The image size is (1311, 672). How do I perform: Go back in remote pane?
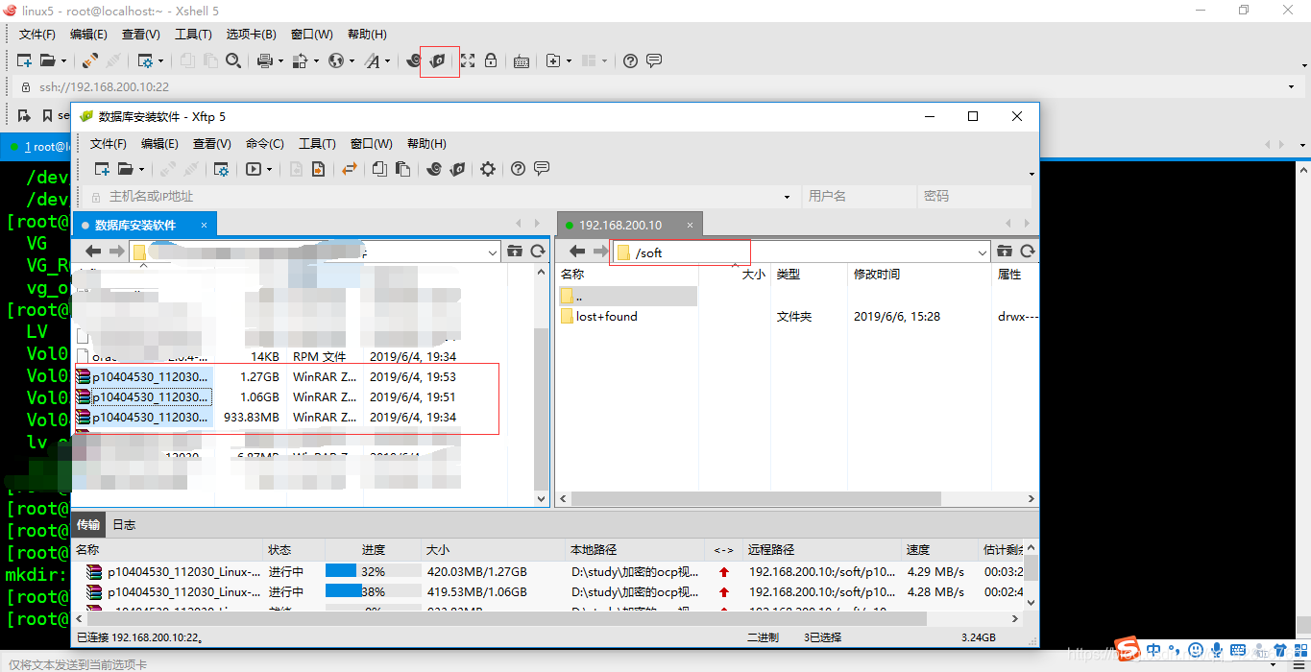pyautogui.click(x=577, y=252)
